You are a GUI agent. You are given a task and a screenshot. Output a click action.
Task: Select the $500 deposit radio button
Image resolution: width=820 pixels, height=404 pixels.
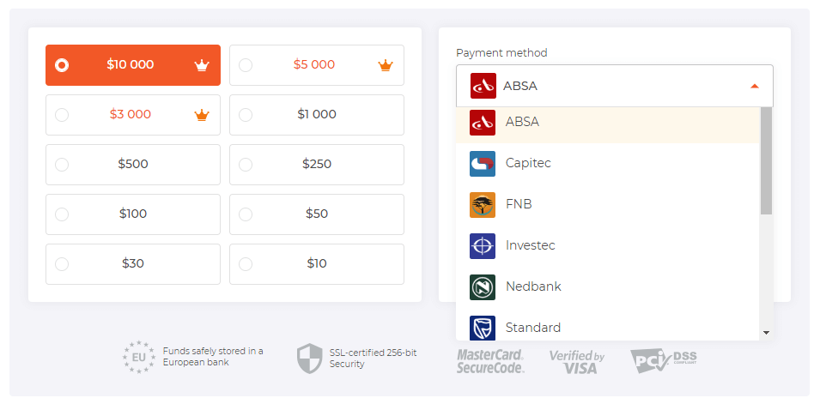coord(62,165)
